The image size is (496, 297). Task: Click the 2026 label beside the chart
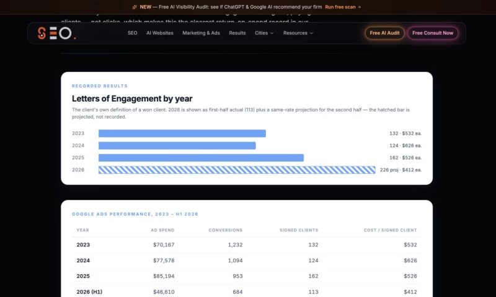point(78,170)
